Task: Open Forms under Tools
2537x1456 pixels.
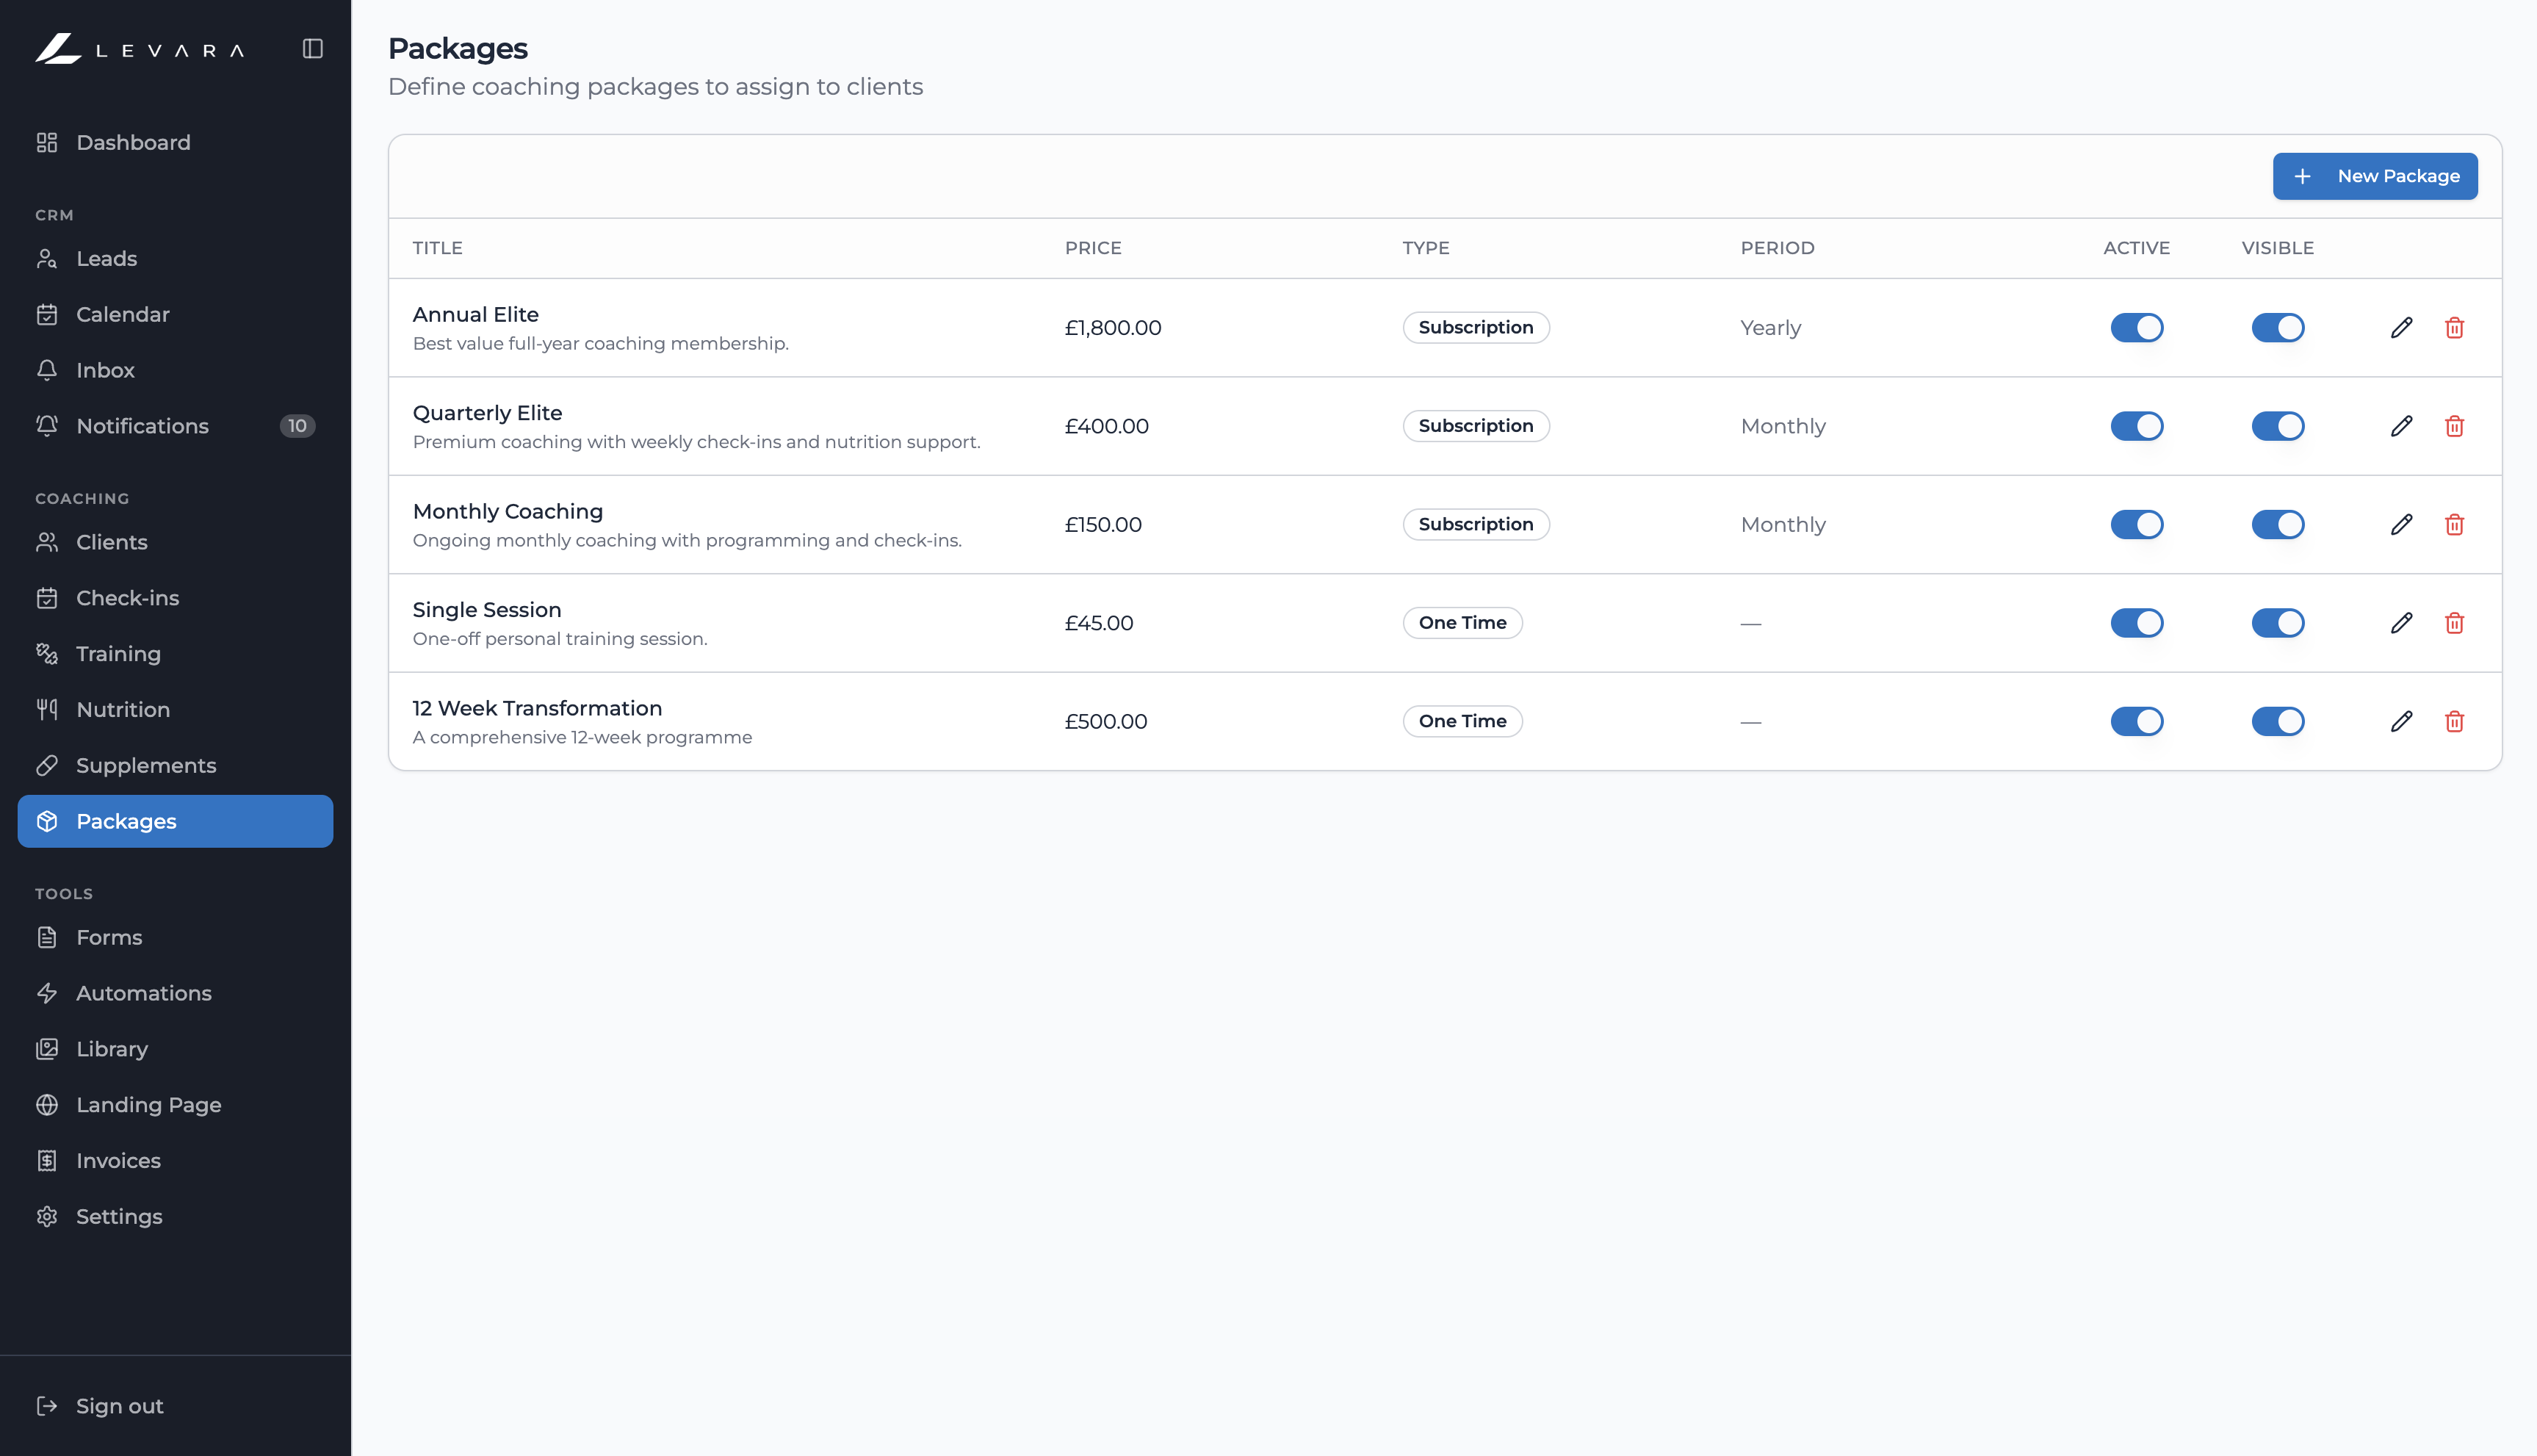Action: pos(175,937)
